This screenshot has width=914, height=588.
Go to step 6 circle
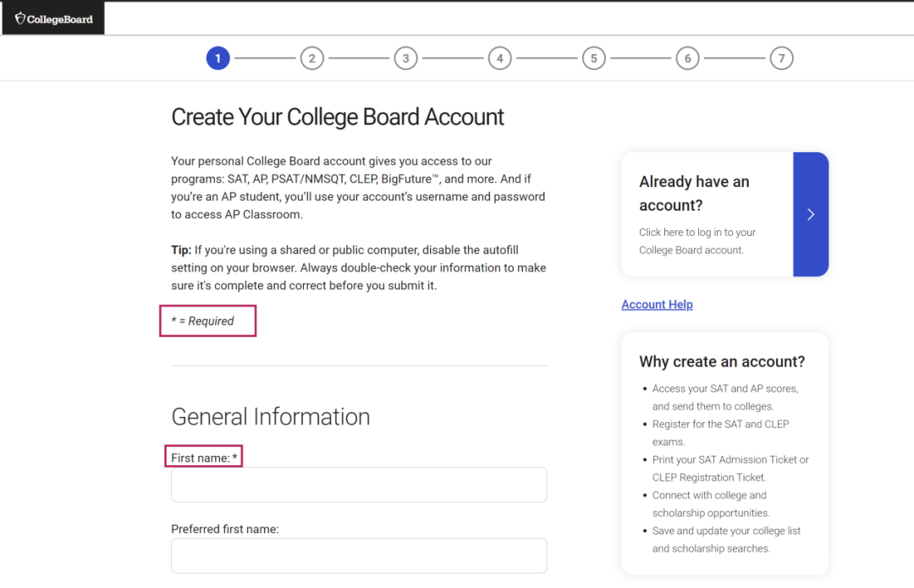(687, 58)
